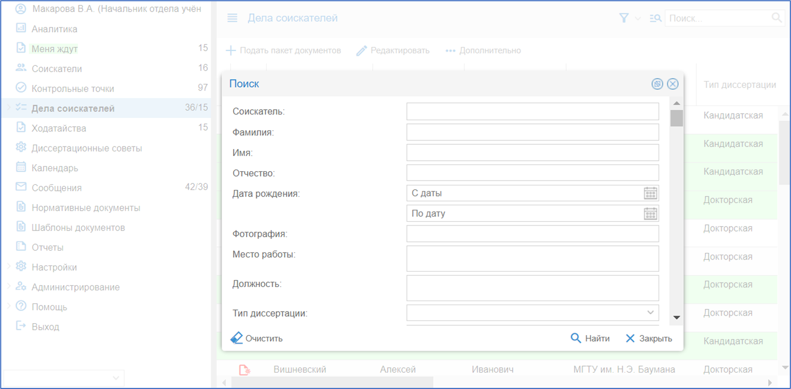Click into the 'Фамилия' input field

532,132
